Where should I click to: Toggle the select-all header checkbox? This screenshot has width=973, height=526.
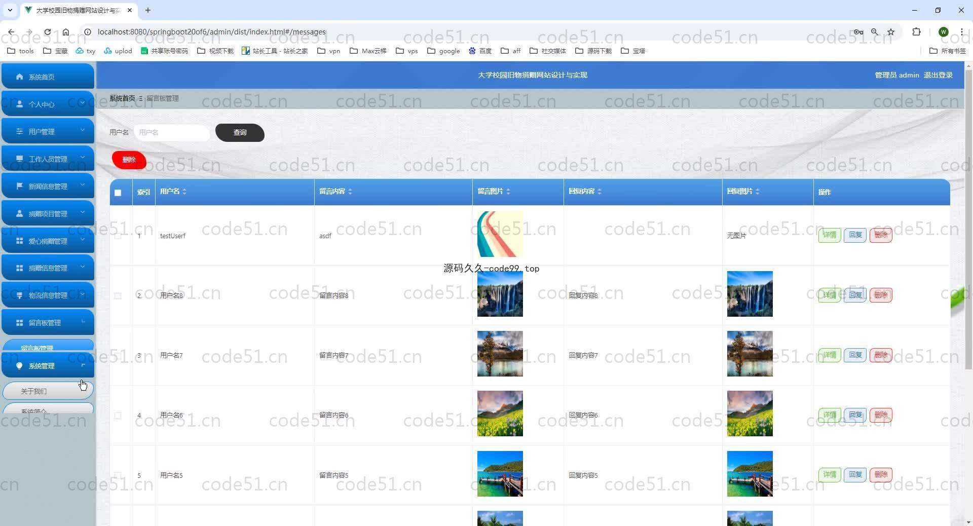click(118, 192)
